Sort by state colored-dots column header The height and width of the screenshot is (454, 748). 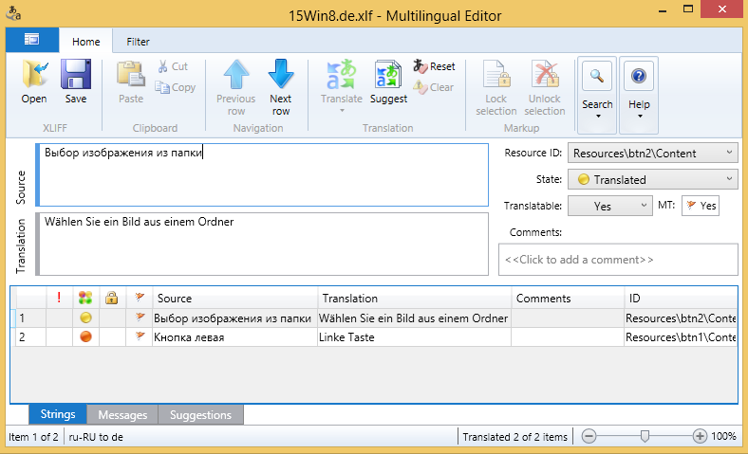click(x=85, y=298)
